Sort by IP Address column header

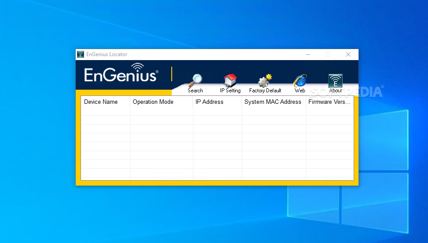217,102
